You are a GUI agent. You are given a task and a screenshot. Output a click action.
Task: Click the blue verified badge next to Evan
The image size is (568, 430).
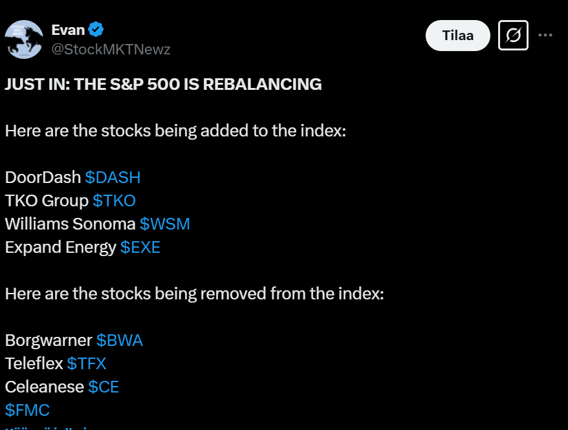pyautogui.click(x=96, y=29)
